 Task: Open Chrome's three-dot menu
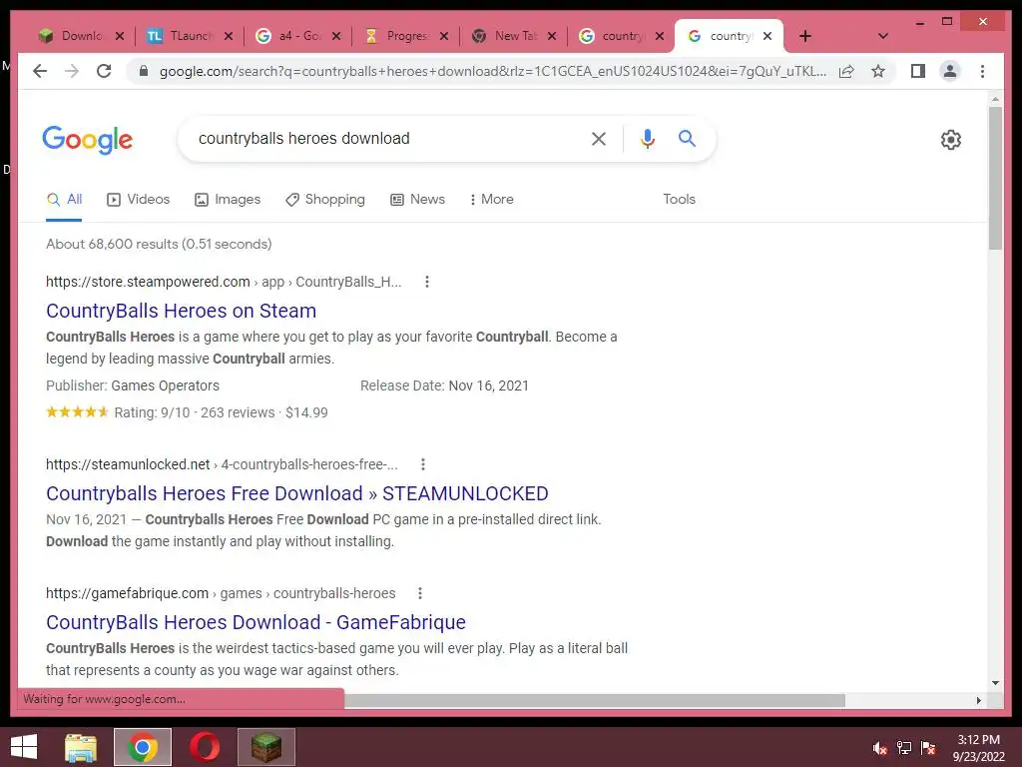click(x=982, y=71)
